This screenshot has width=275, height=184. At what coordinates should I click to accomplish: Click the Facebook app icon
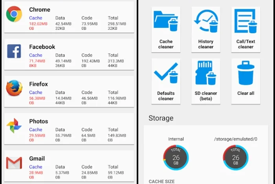(x=14, y=51)
